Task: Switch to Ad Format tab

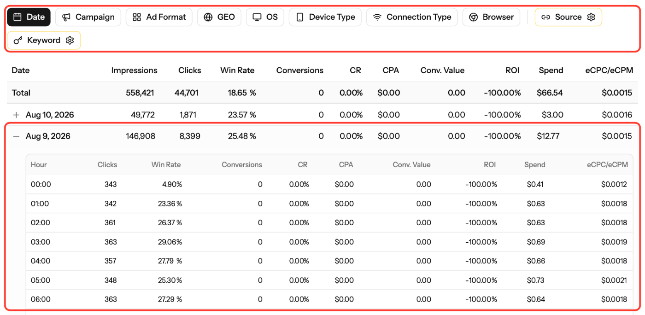Action: (x=159, y=17)
